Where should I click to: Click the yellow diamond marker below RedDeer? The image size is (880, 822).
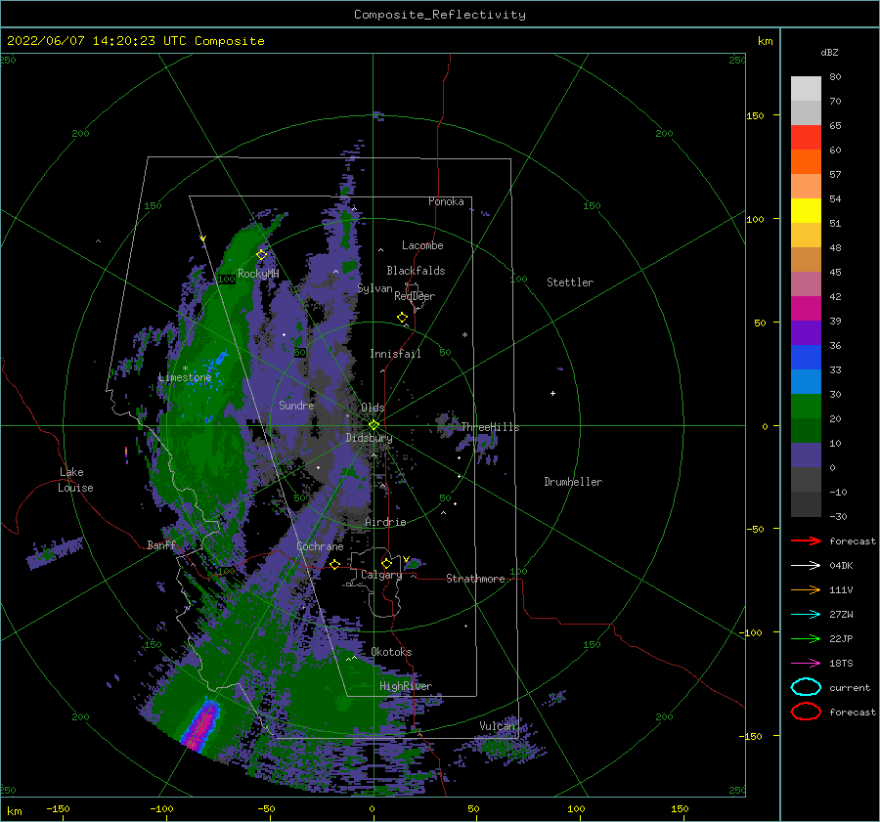coord(402,317)
